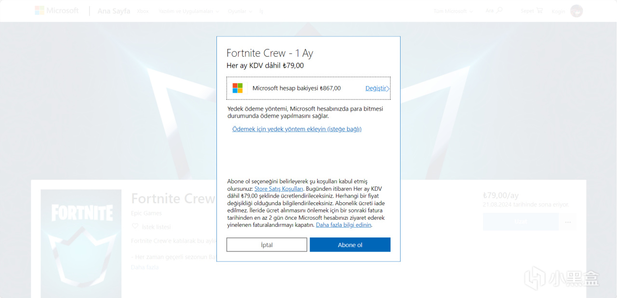Click the Değiştir payment change link
617x298 pixels.
pos(376,88)
